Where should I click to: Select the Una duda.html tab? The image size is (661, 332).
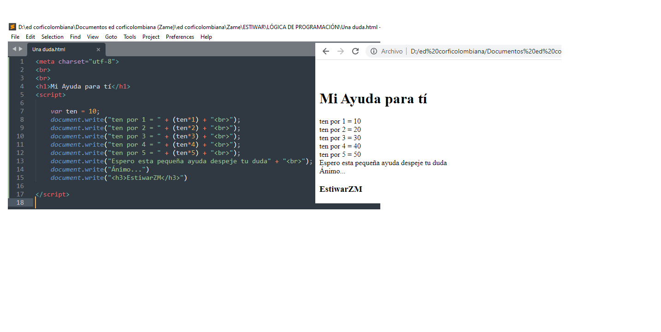[x=66, y=49]
